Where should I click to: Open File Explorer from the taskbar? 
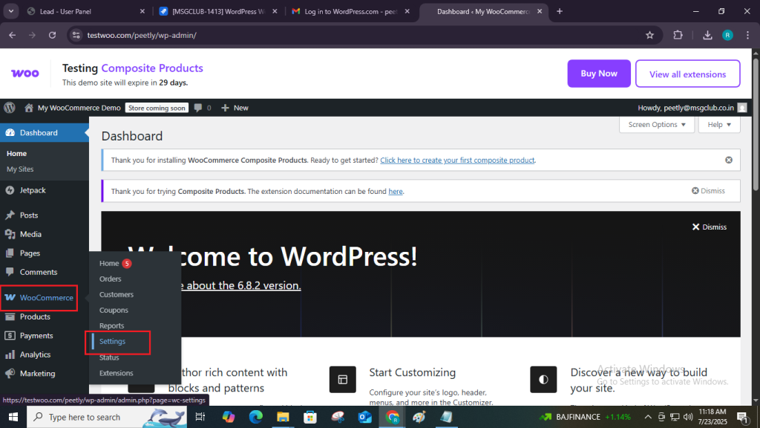[283, 417]
